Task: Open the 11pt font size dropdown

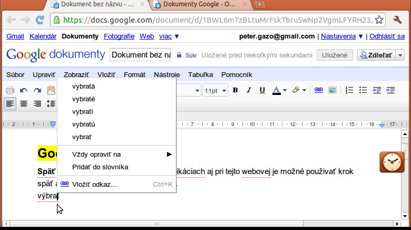Action: point(215,91)
